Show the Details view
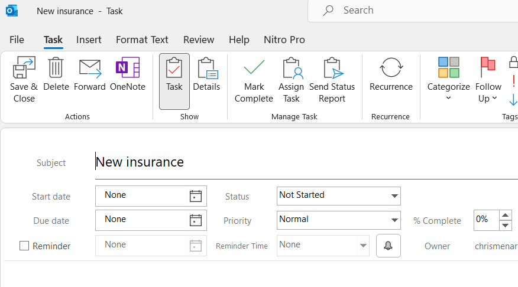The height and width of the screenshot is (287, 518). [x=206, y=74]
